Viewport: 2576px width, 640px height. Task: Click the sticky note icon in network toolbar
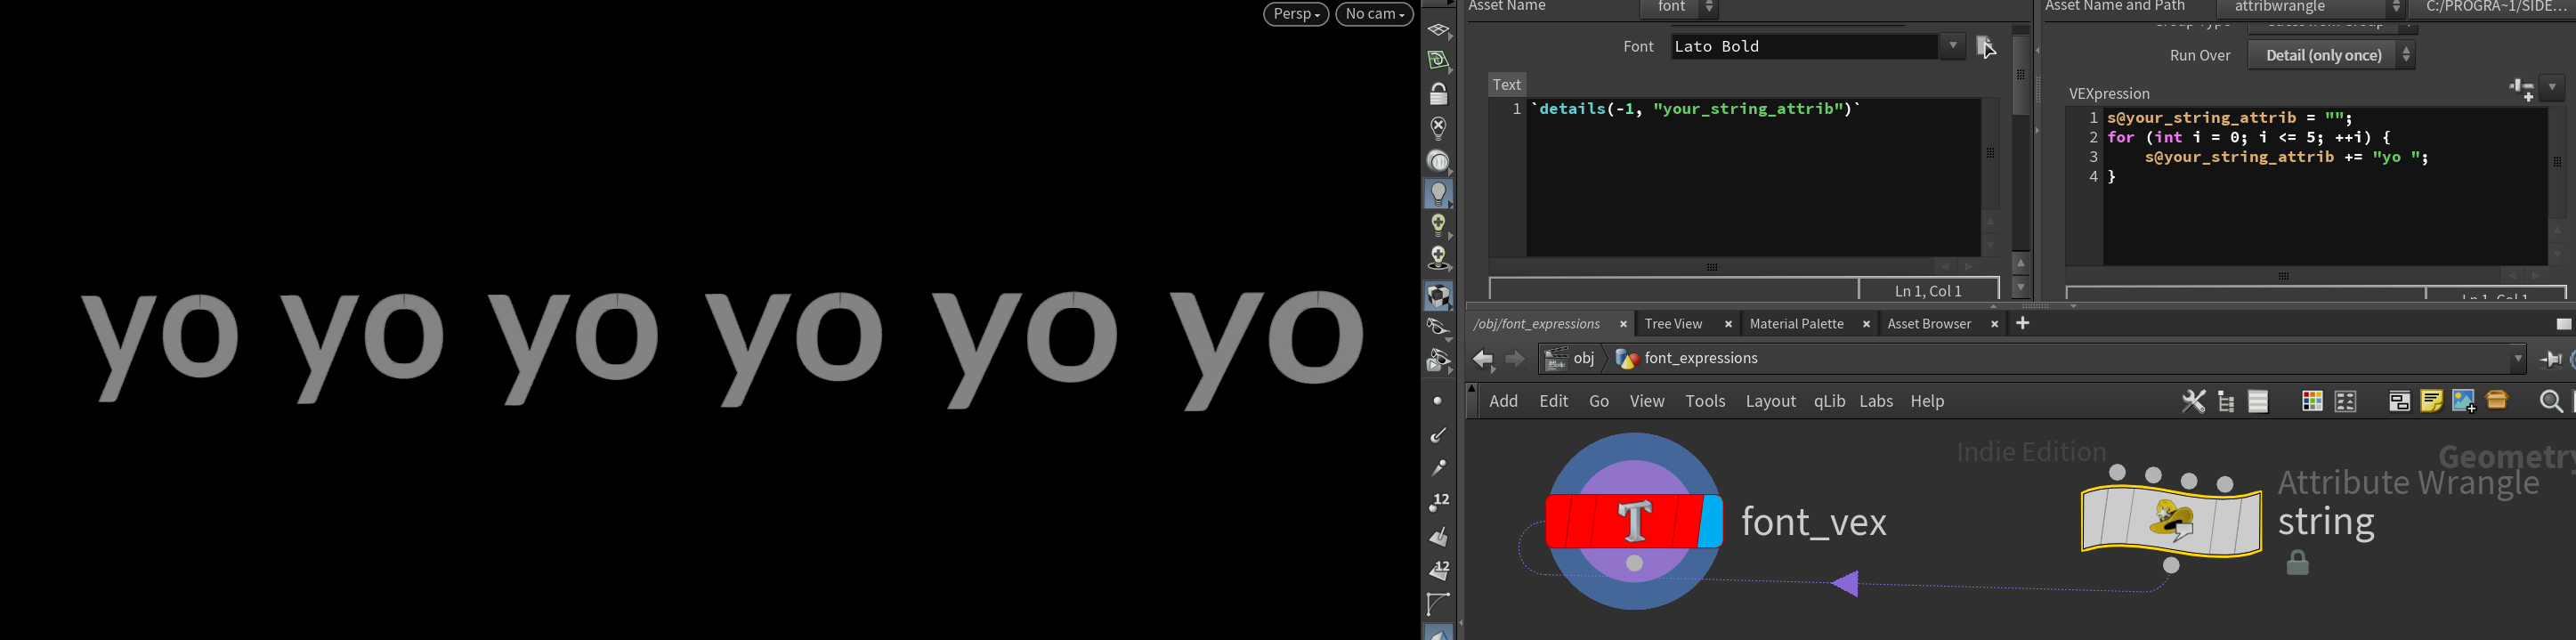2431,402
